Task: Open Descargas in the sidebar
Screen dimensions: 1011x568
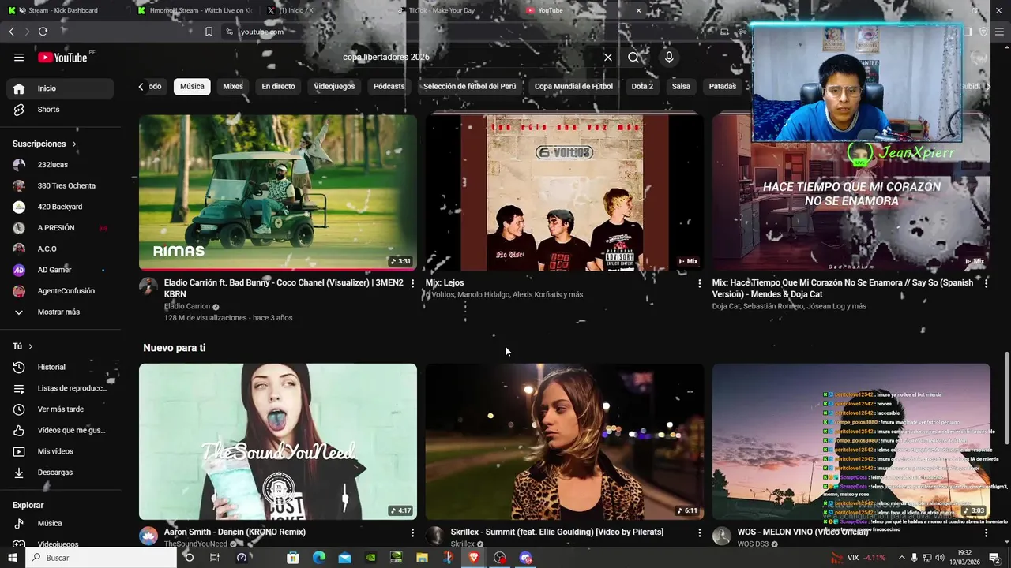Action: click(x=60, y=473)
